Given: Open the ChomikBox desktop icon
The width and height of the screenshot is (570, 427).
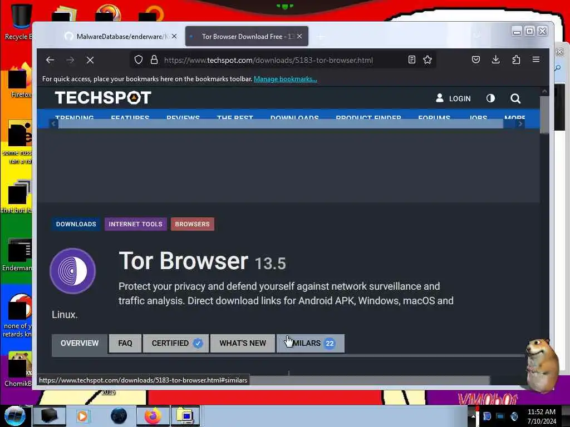Looking at the screenshot, I should point(18,369).
